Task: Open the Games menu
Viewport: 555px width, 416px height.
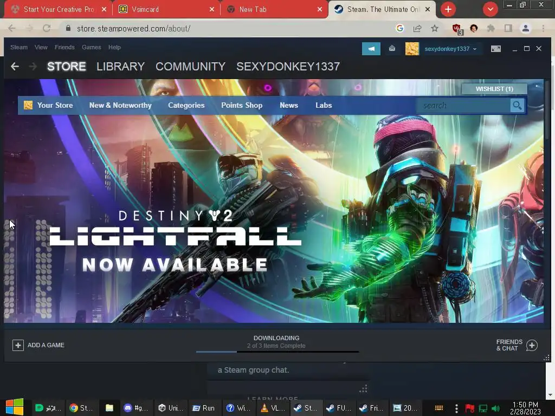Action: [91, 47]
